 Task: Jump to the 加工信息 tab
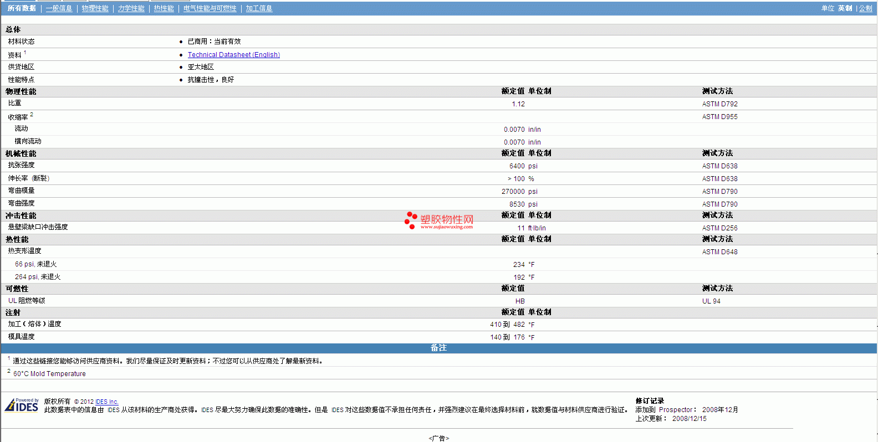(x=259, y=8)
